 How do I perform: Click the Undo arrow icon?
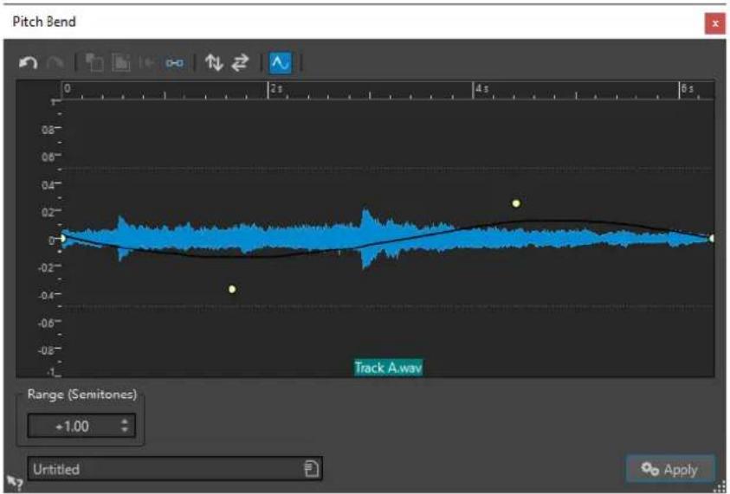click(x=28, y=63)
